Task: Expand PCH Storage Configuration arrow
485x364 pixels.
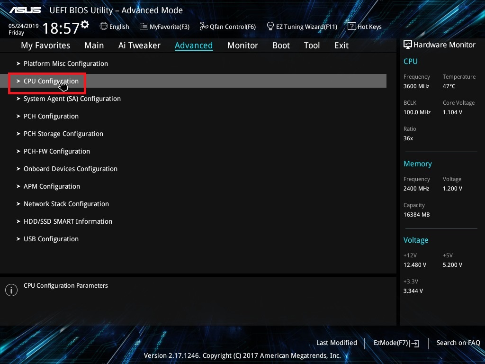Action: [18, 134]
